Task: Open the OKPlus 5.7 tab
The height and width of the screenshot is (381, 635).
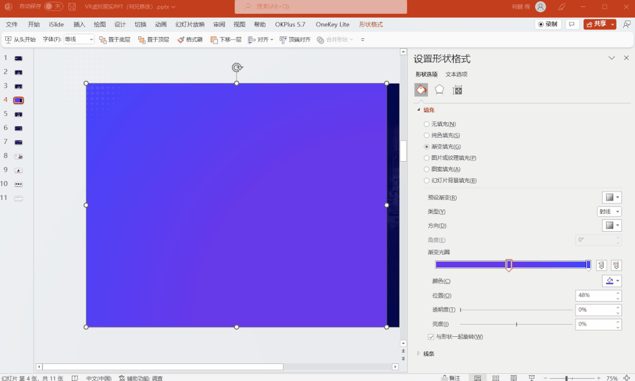Action: [x=290, y=24]
